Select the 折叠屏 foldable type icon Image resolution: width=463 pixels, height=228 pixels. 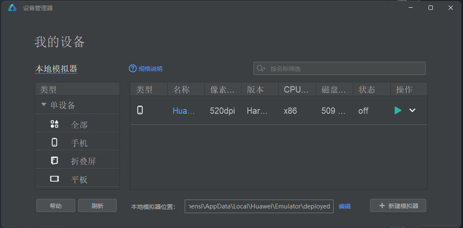[54, 160]
